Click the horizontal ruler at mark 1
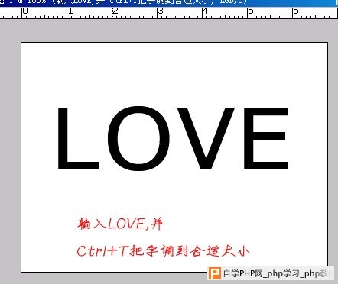This screenshot has width=338, height=284. pos(70,11)
